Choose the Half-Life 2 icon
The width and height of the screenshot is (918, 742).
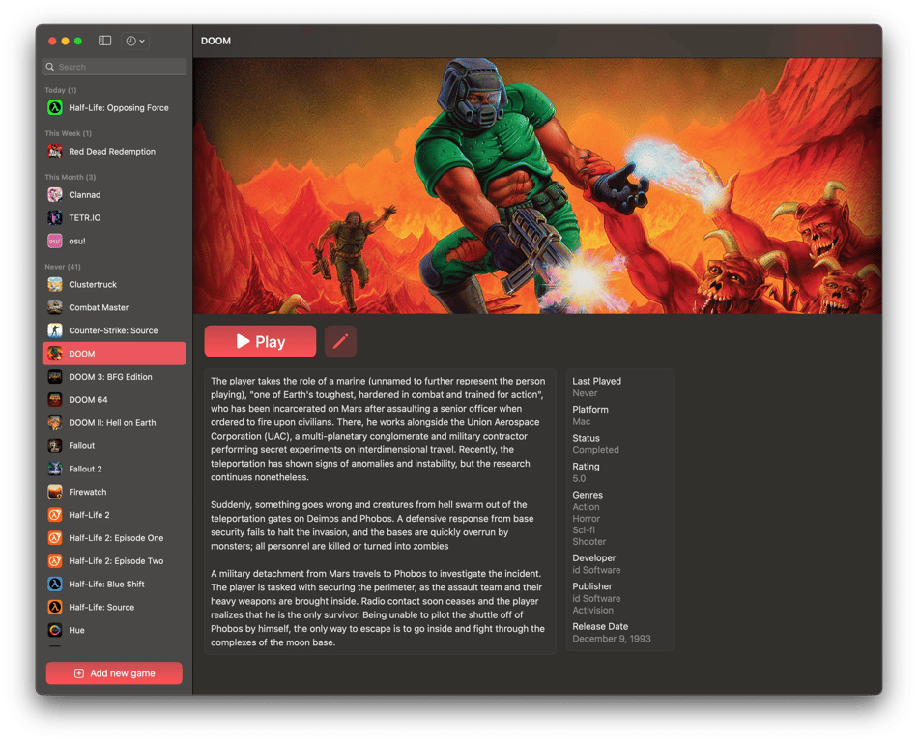[x=55, y=515]
